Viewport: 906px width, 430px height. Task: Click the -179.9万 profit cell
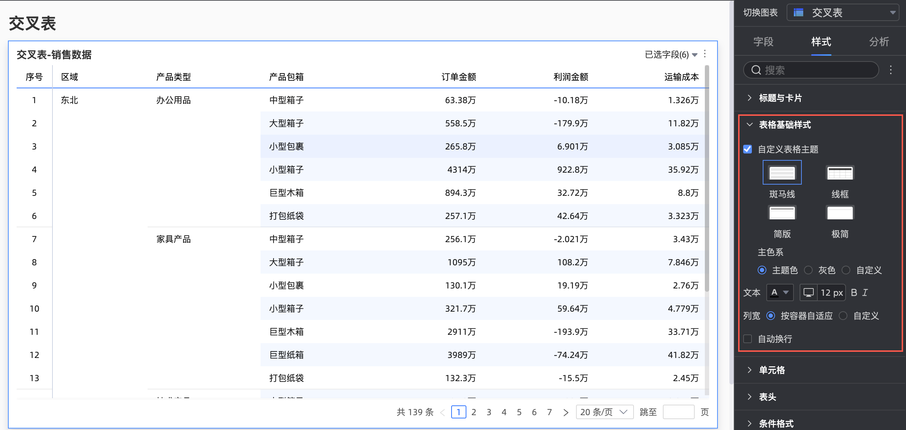pos(571,123)
